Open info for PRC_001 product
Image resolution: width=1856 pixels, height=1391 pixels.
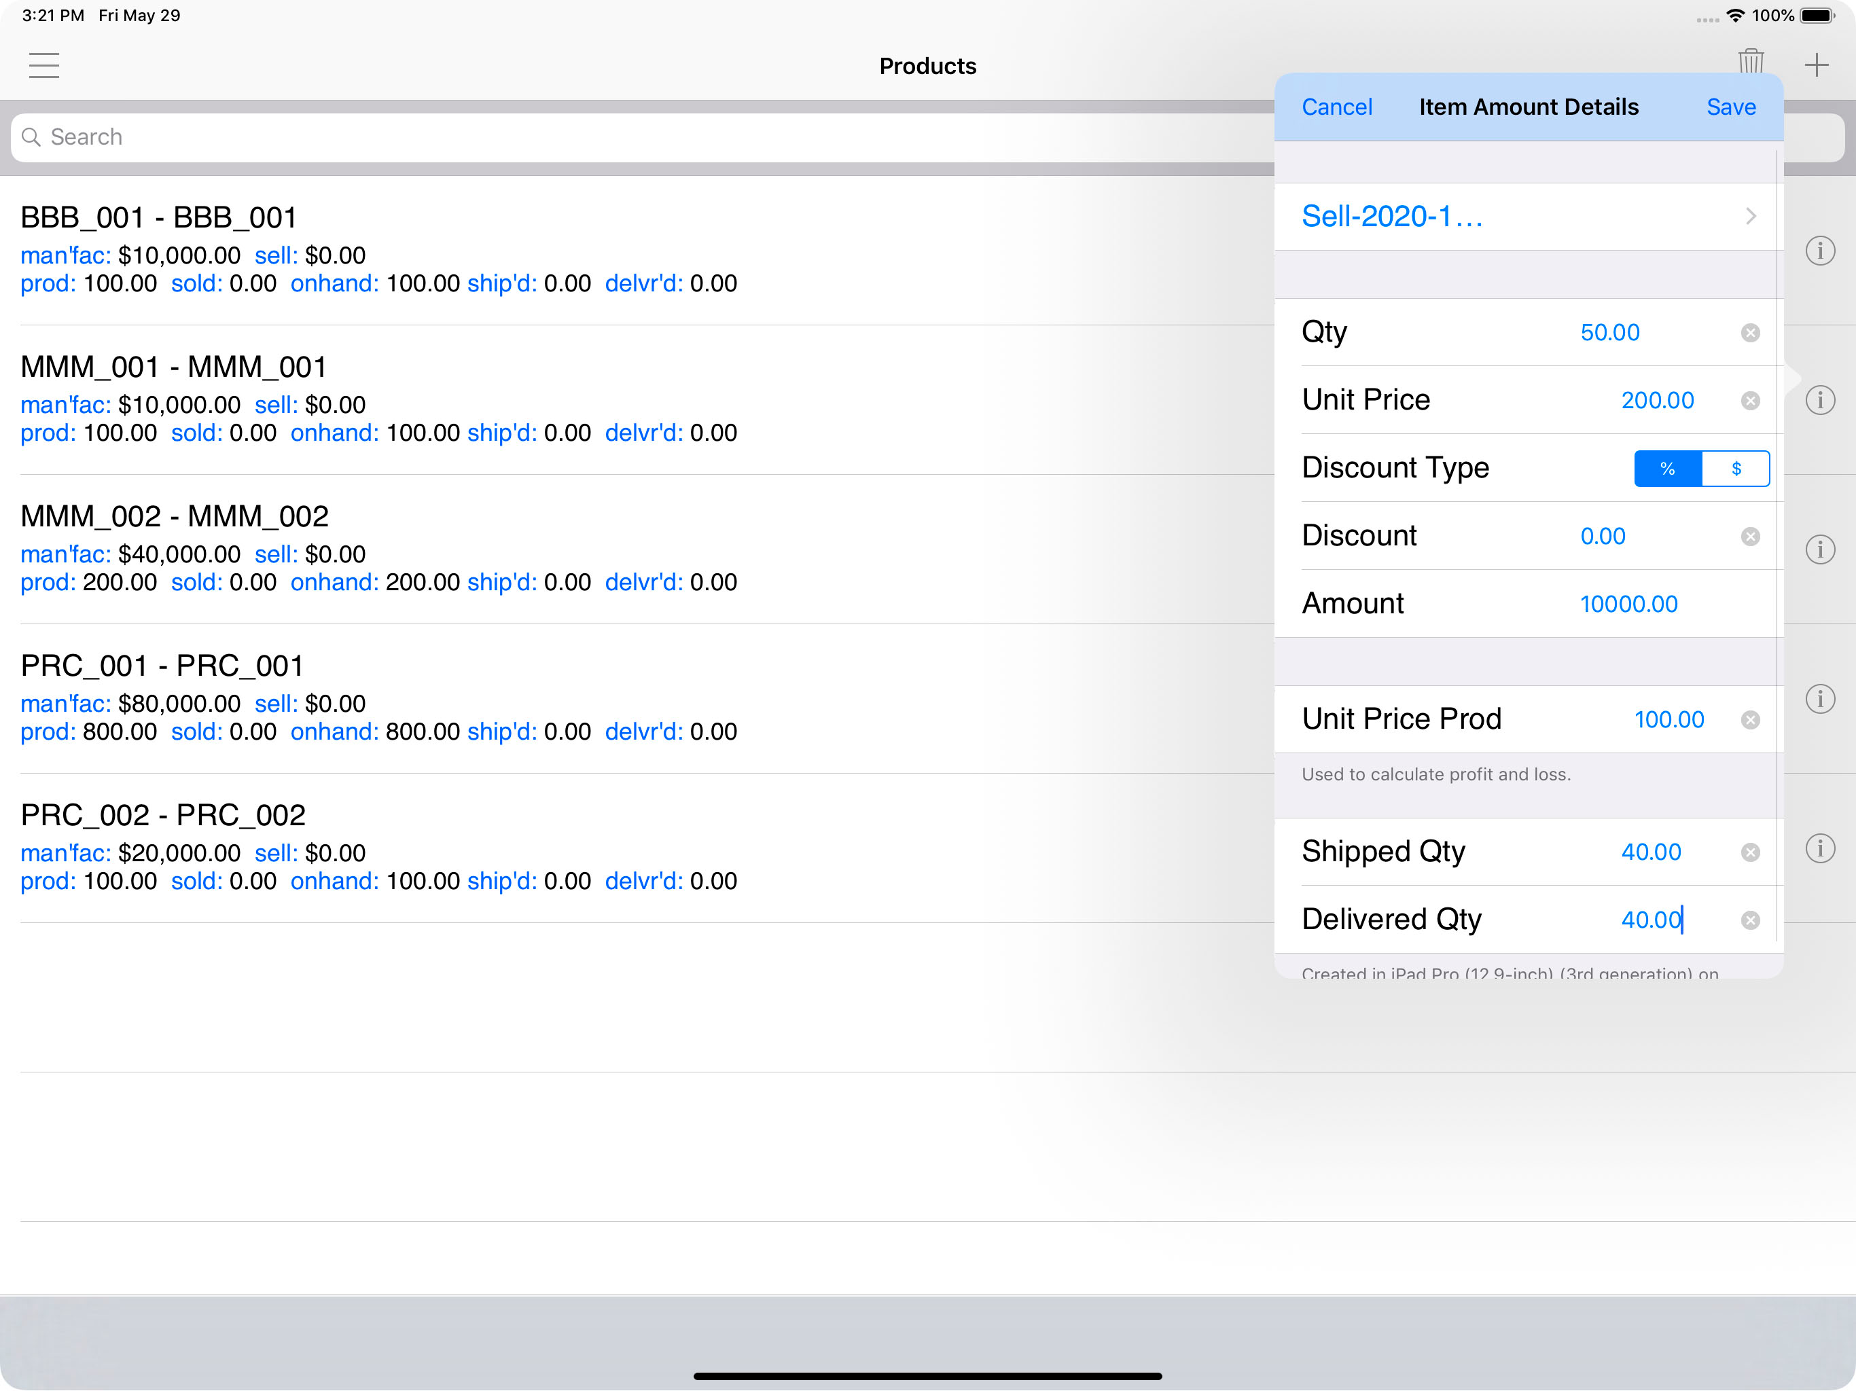coord(1820,699)
